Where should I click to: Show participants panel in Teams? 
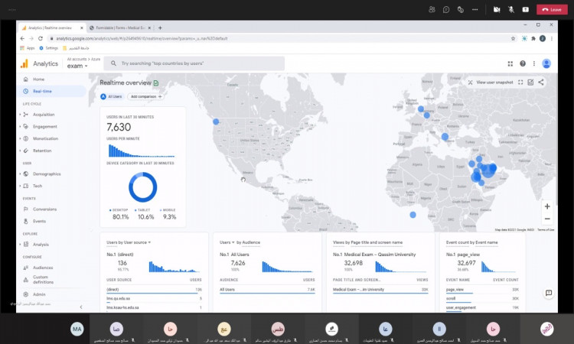[432, 9]
